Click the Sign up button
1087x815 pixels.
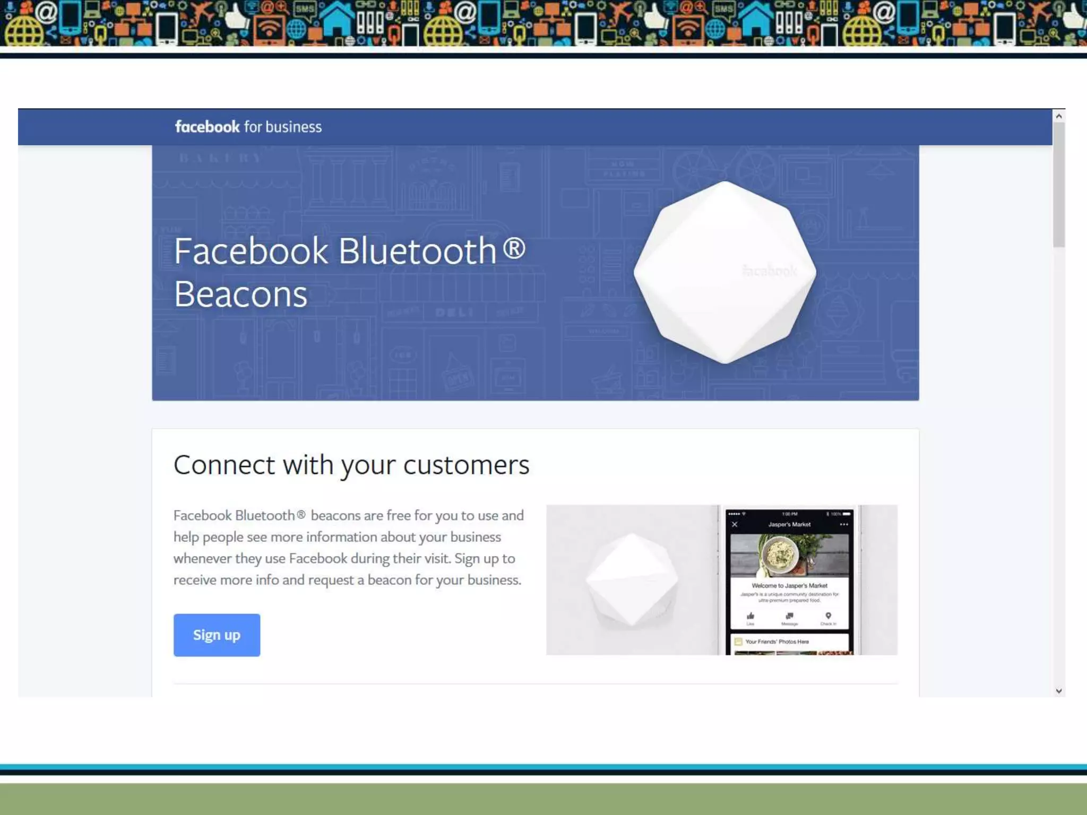pos(217,635)
